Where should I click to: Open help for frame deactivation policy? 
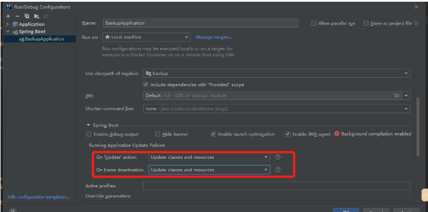278,170
